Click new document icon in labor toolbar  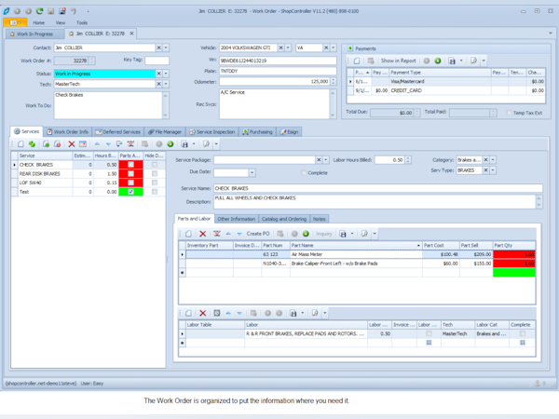tap(188, 313)
